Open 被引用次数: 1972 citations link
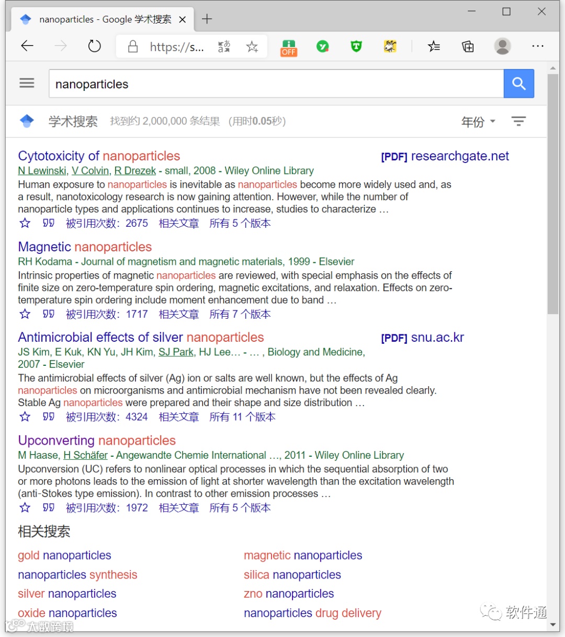565x637 pixels. [x=107, y=508]
